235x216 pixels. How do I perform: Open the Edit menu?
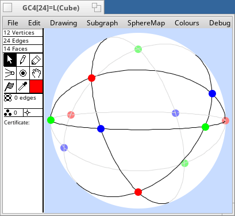click(34, 23)
